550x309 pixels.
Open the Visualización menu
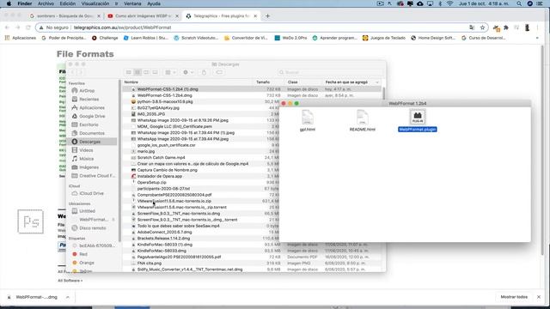[x=95, y=3]
